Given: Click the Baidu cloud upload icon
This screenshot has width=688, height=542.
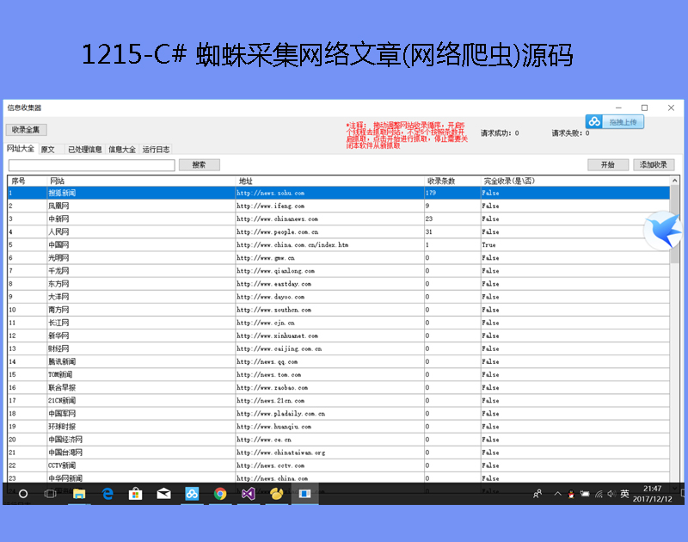Looking at the screenshot, I should click(614, 122).
